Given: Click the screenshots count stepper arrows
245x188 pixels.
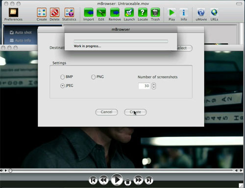Looking at the screenshot, I should tap(153, 86).
